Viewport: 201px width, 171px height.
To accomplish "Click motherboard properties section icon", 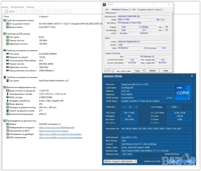I will point(5,20).
